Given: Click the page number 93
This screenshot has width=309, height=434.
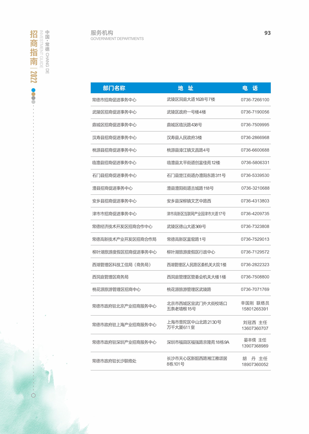Looking at the screenshot, I should click(268, 32).
